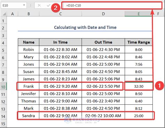The image size is (165, 128).
Task: Click Susan's In Time '01-06-22 8:45 AM'
Action: [x=60, y=71]
